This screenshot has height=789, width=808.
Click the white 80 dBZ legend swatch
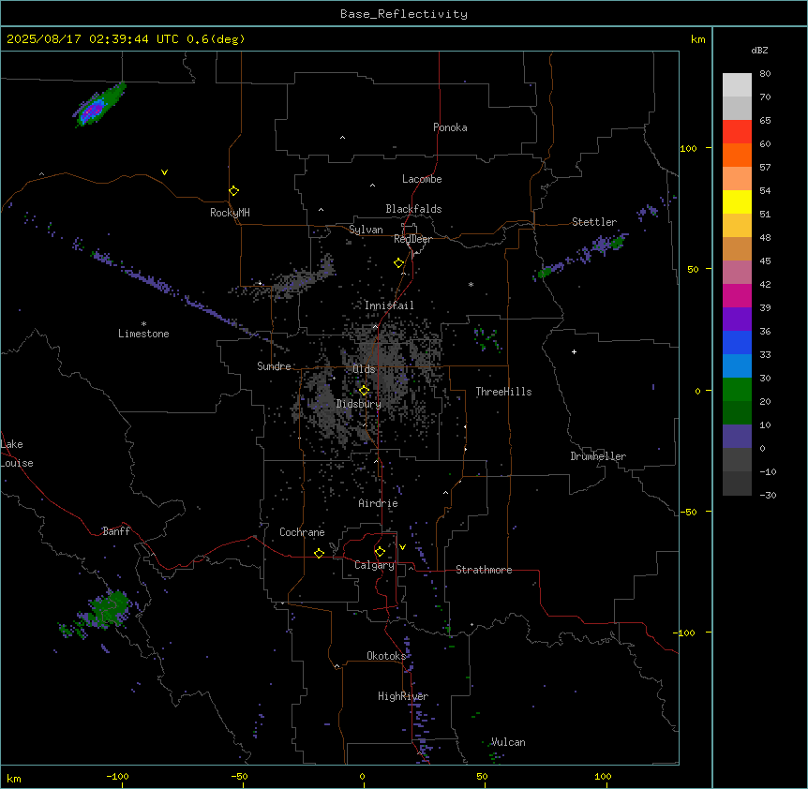737,85
